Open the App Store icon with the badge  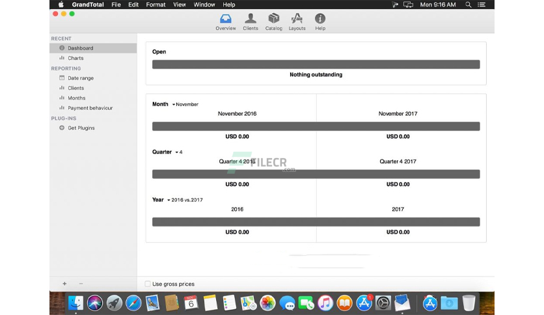[x=364, y=303]
